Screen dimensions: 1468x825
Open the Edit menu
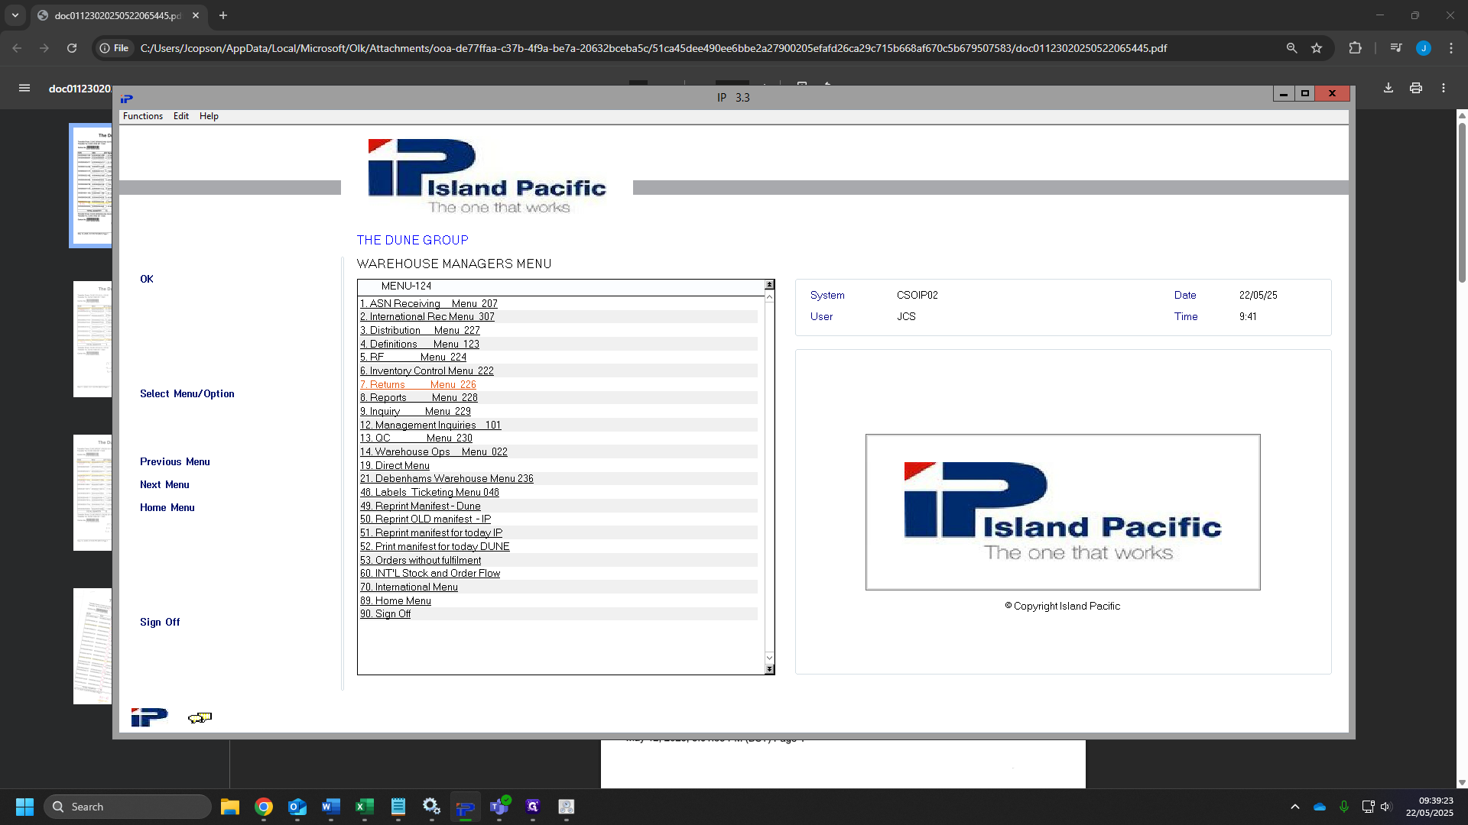click(x=181, y=116)
